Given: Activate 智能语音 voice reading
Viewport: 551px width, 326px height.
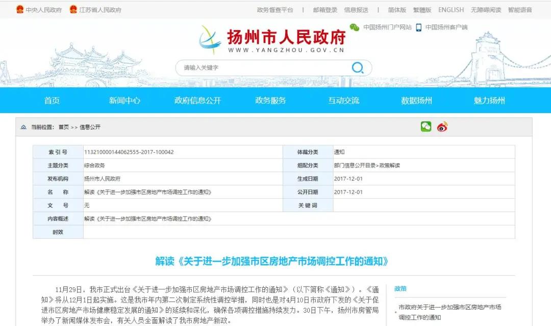Looking at the screenshot, I should tap(521, 10).
